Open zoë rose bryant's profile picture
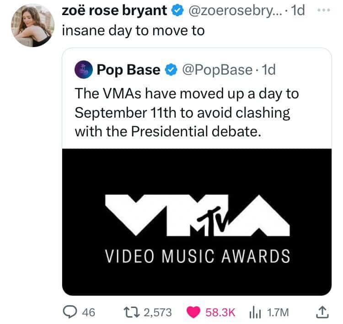343x324 pixels. [x=32, y=26]
